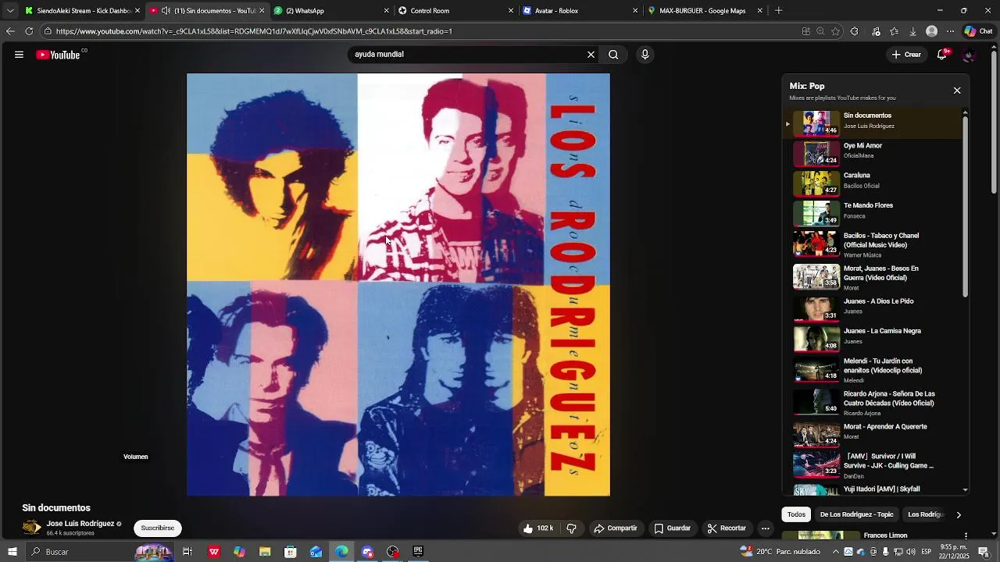Open the Windows Start menu
The width and height of the screenshot is (1000, 562).
tap(12, 552)
